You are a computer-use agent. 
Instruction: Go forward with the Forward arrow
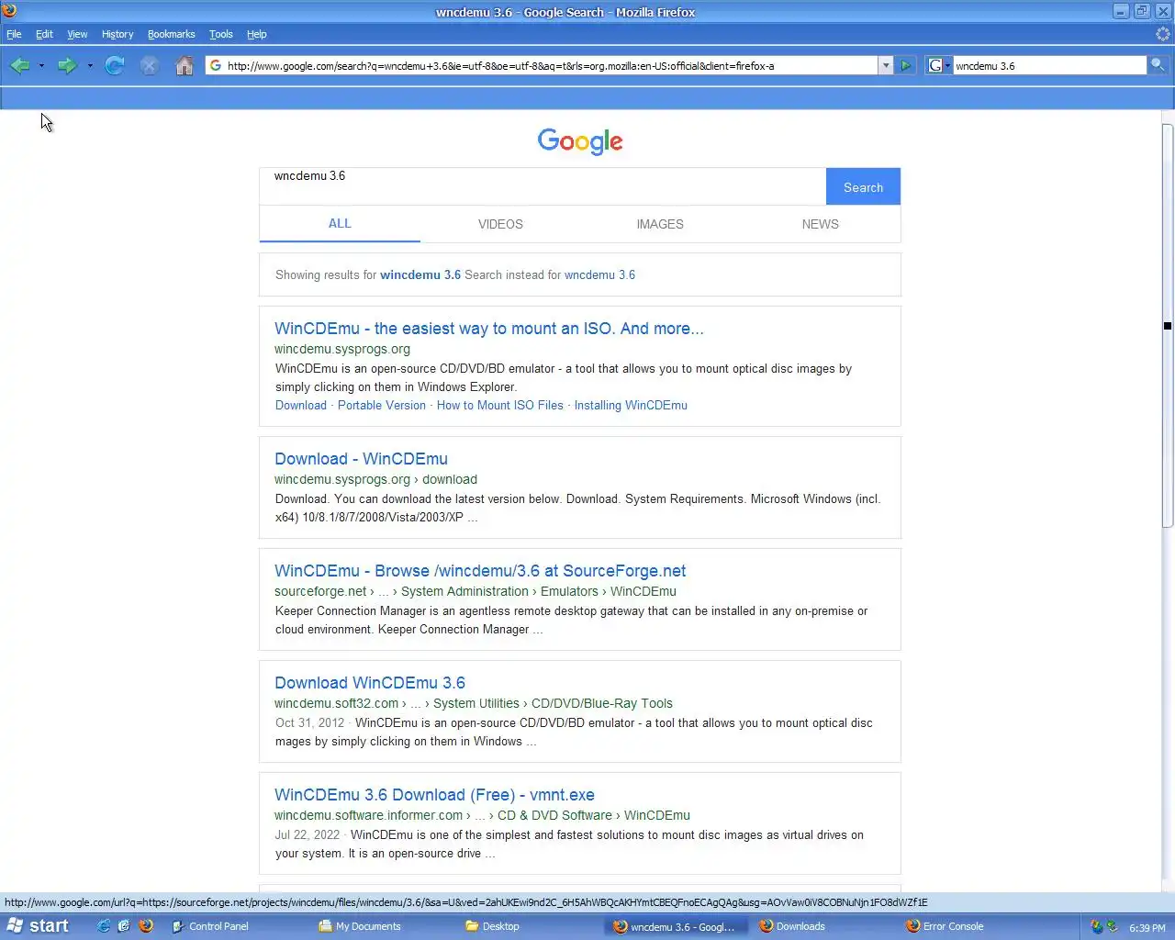67,65
